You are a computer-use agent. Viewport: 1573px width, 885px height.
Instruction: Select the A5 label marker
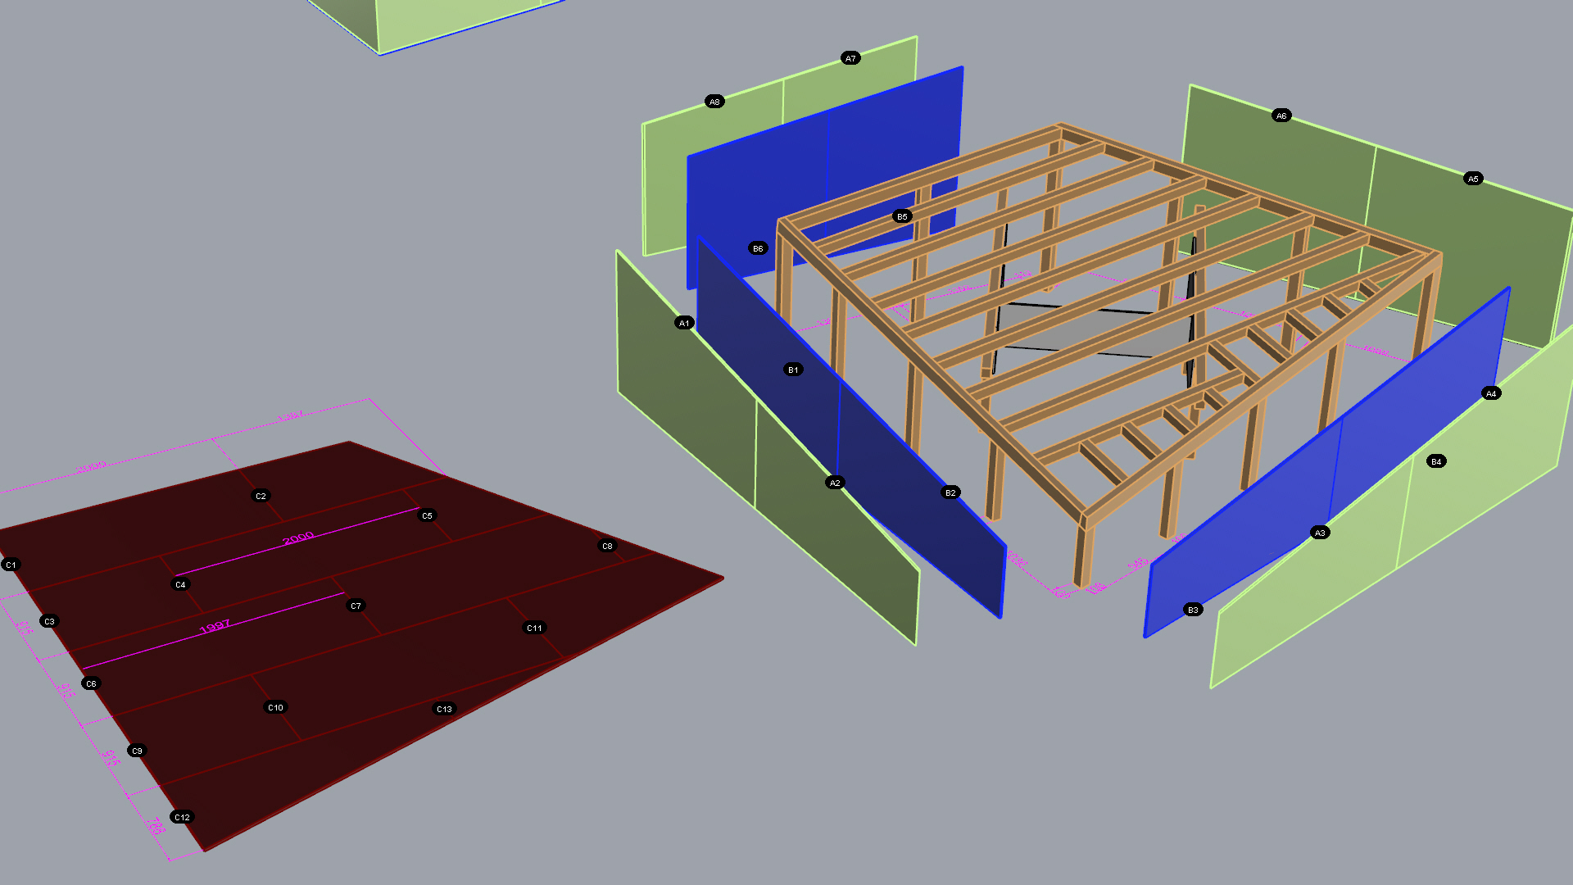[1473, 179]
